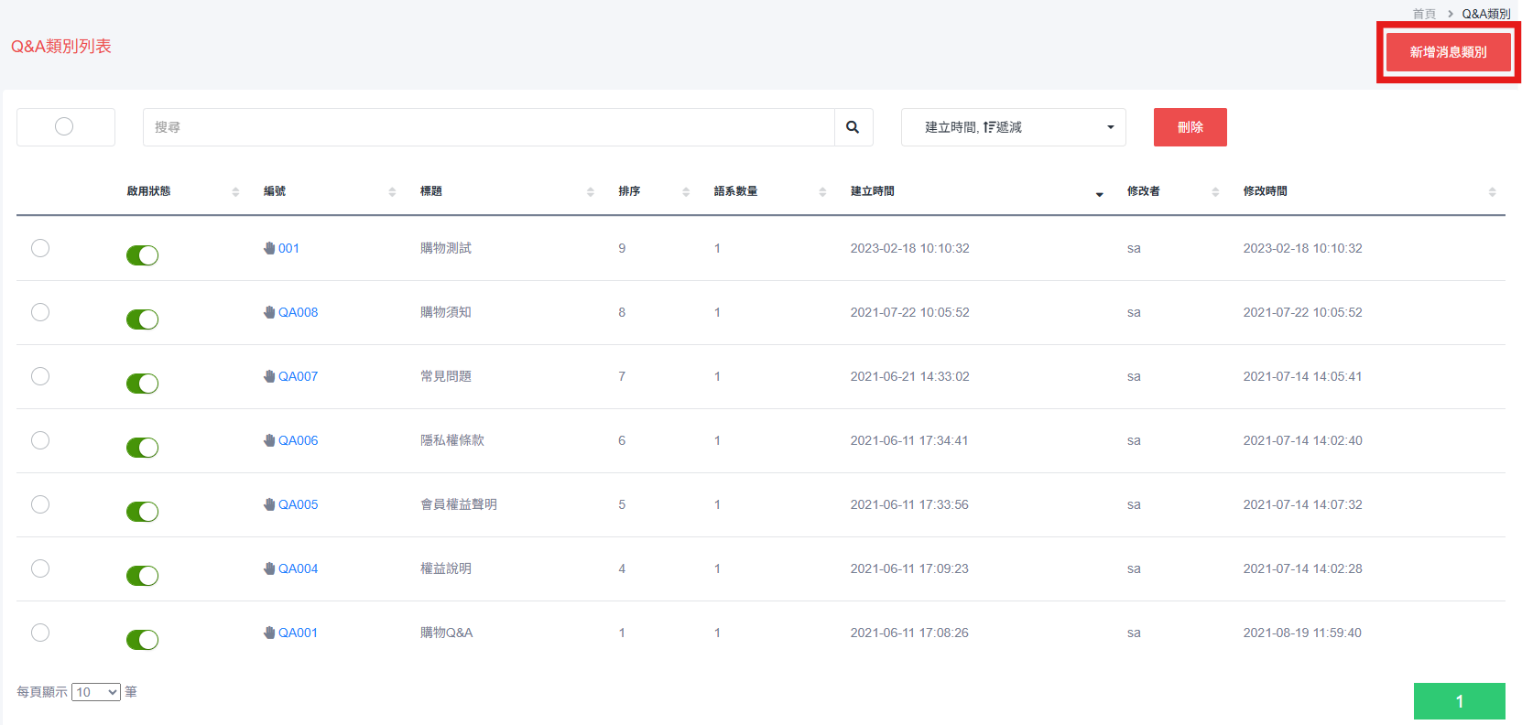Open the QA001 category link
The width and height of the screenshot is (1522, 725).
(298, 633)
